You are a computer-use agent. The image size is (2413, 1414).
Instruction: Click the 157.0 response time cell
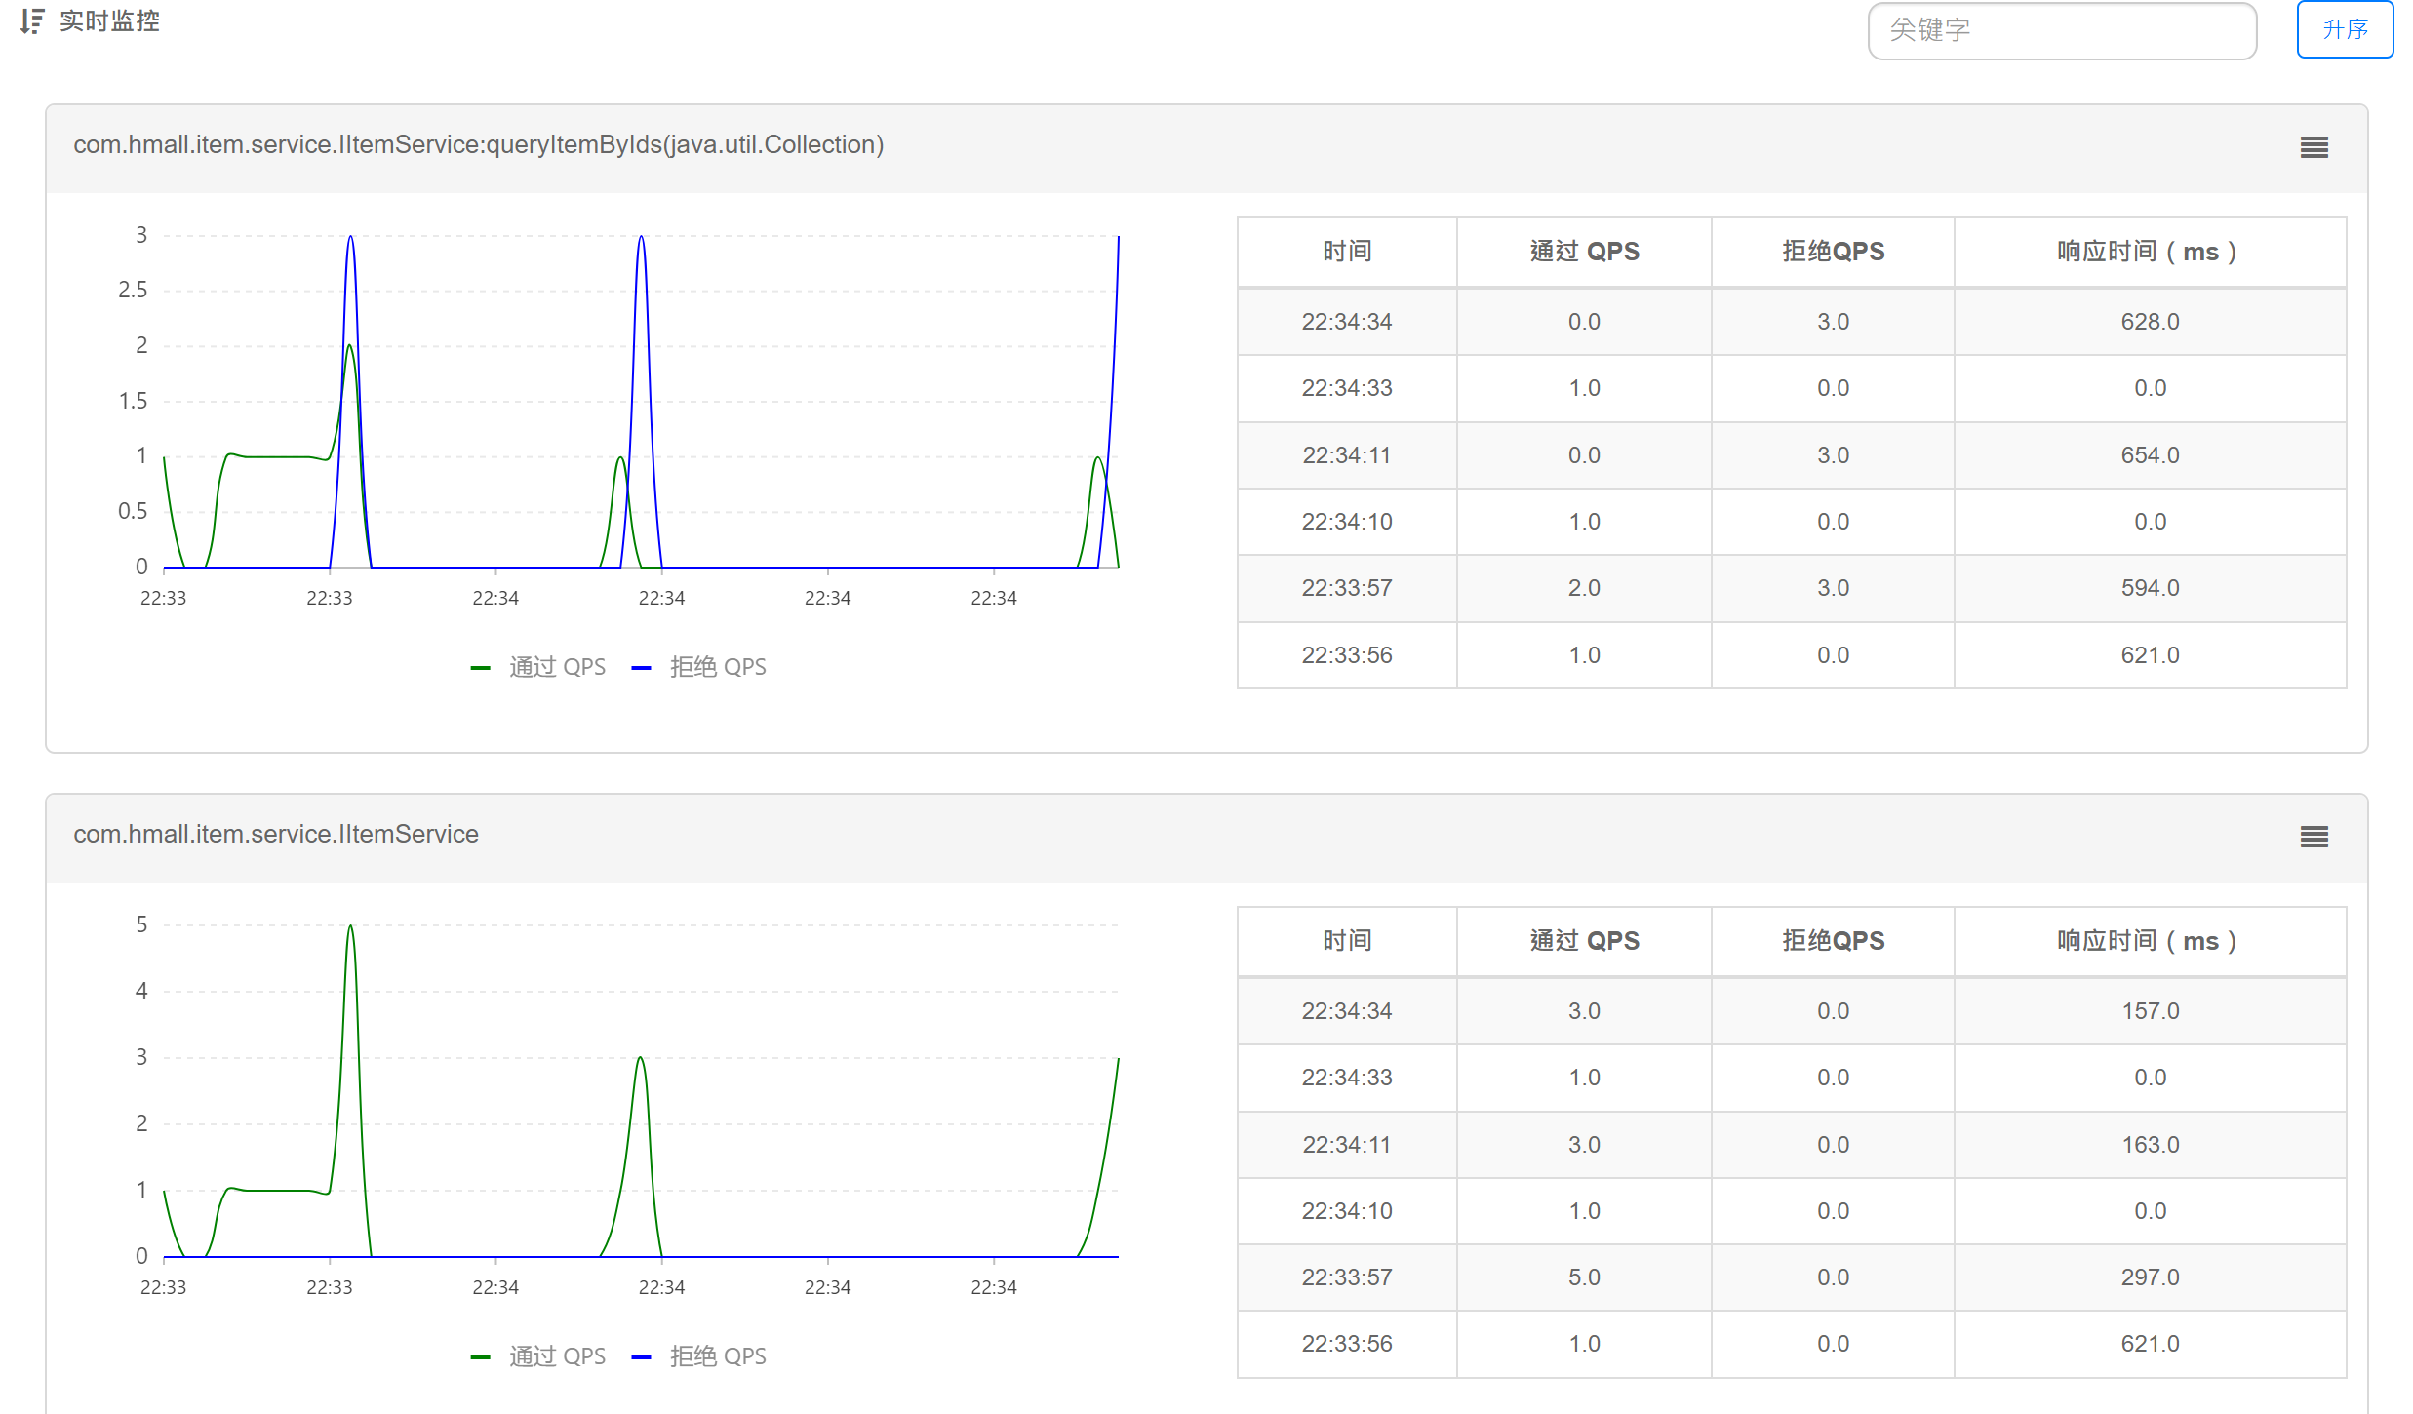point(2150,1011)
